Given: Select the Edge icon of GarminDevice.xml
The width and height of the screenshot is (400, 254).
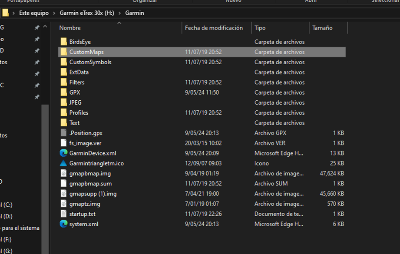Looking at the screenshot, I should point(63,153).
